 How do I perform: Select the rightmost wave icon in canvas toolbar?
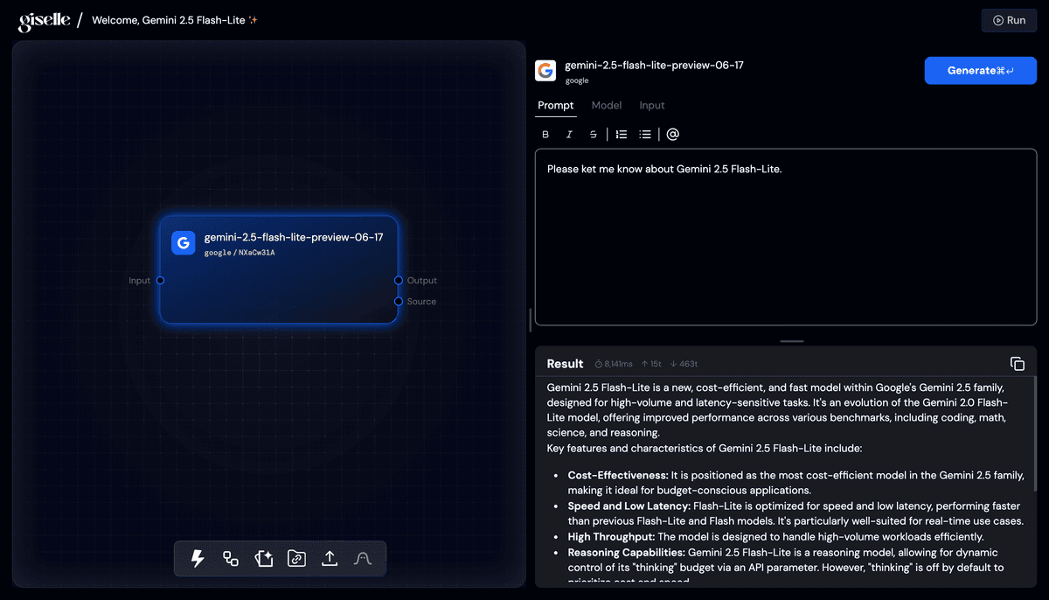pos(362,558)
